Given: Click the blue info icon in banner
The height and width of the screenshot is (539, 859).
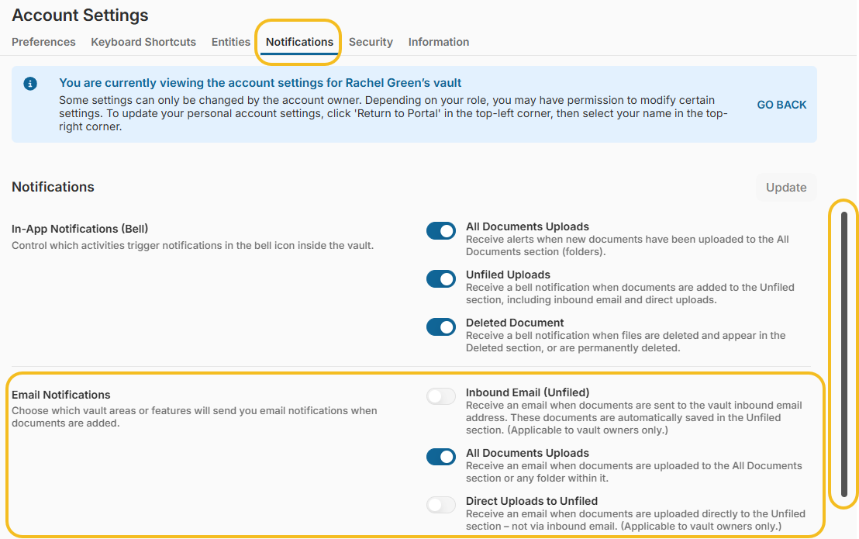Looking at the screenshot, I should (x=30, y=83).
